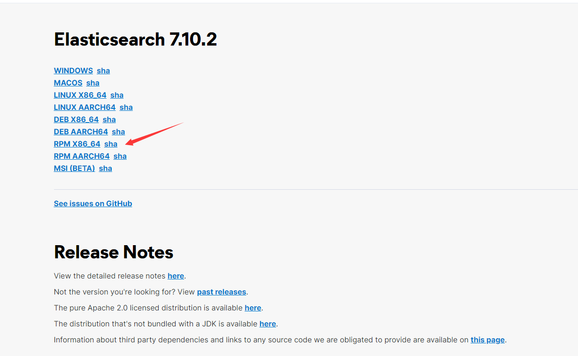View the sha checksum for WINDOWS
578x356 pixels.
click(x=103, y=70)
